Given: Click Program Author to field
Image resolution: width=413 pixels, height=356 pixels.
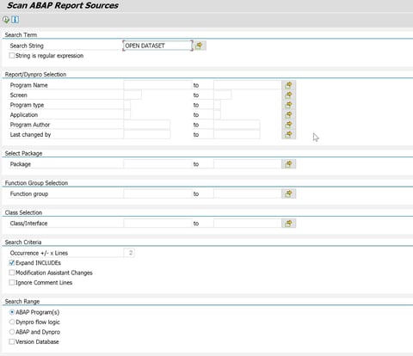Looking at the screenshot, I should tap(237, 125).
